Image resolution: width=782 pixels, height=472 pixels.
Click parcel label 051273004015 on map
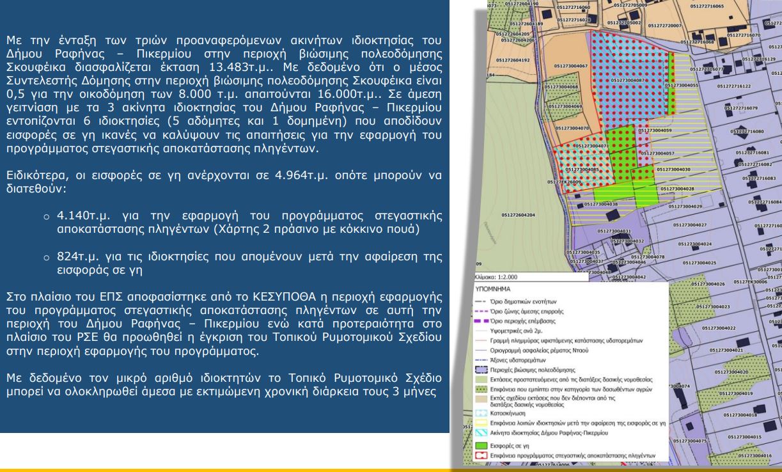pos(746,436)
